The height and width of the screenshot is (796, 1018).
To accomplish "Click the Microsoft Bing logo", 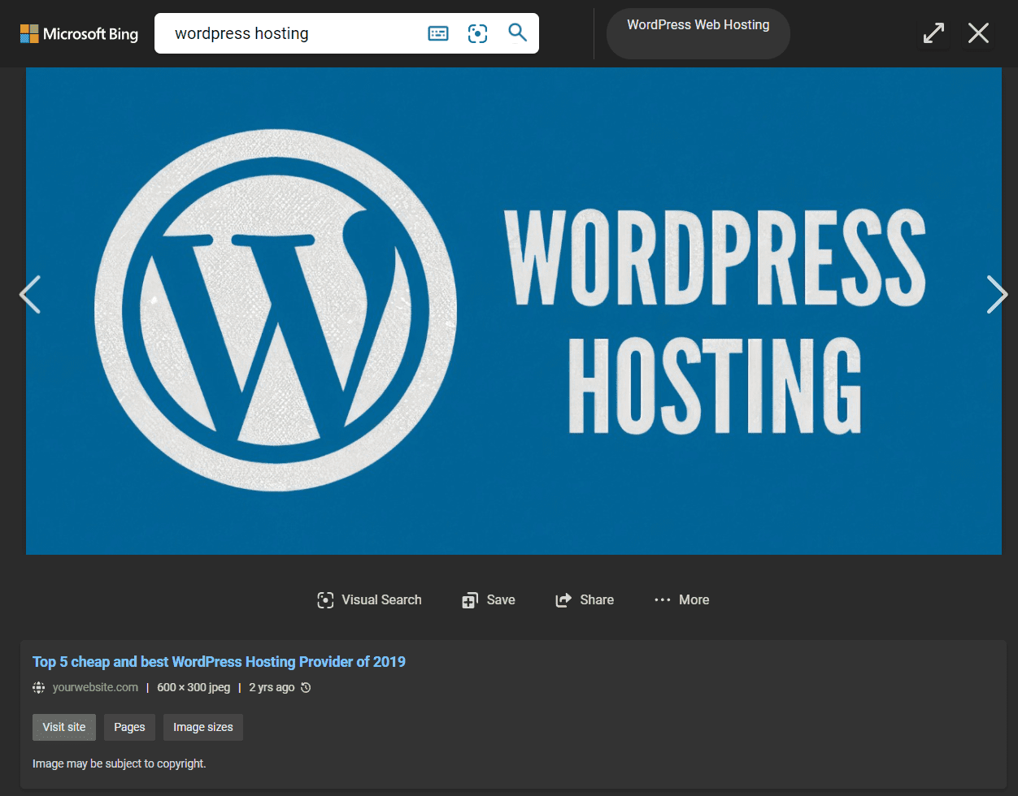I will click(79, 33).
